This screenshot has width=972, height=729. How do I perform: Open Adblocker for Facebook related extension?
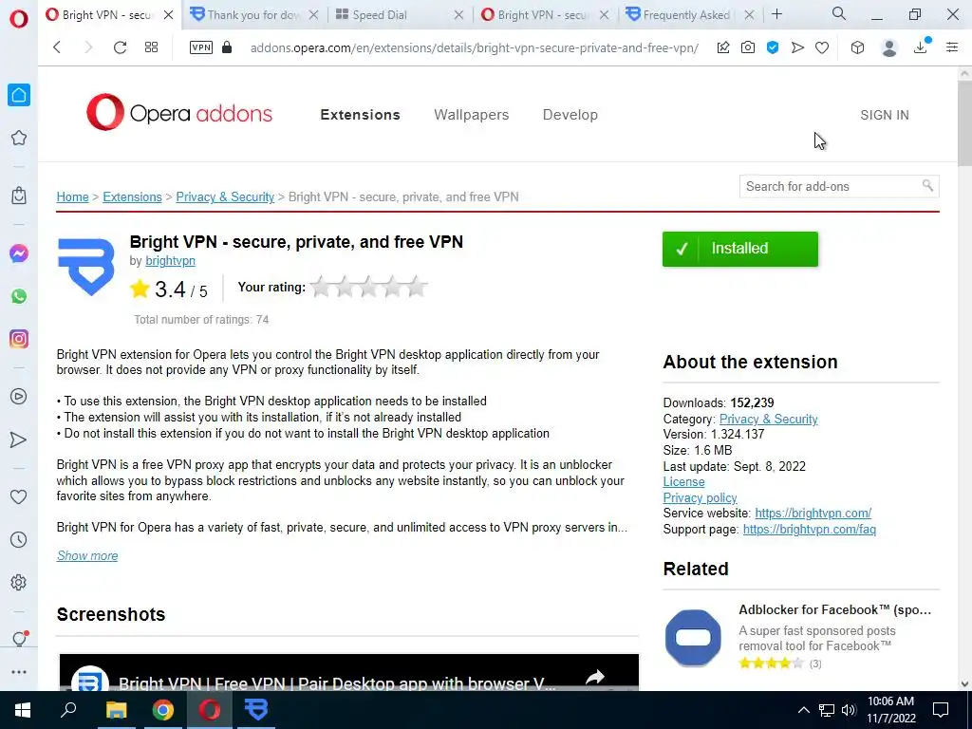click(834, 610)
